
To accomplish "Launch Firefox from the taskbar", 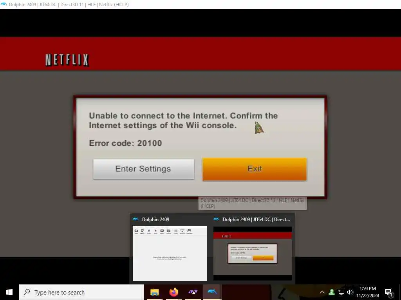I will click(x=173, y=292).
